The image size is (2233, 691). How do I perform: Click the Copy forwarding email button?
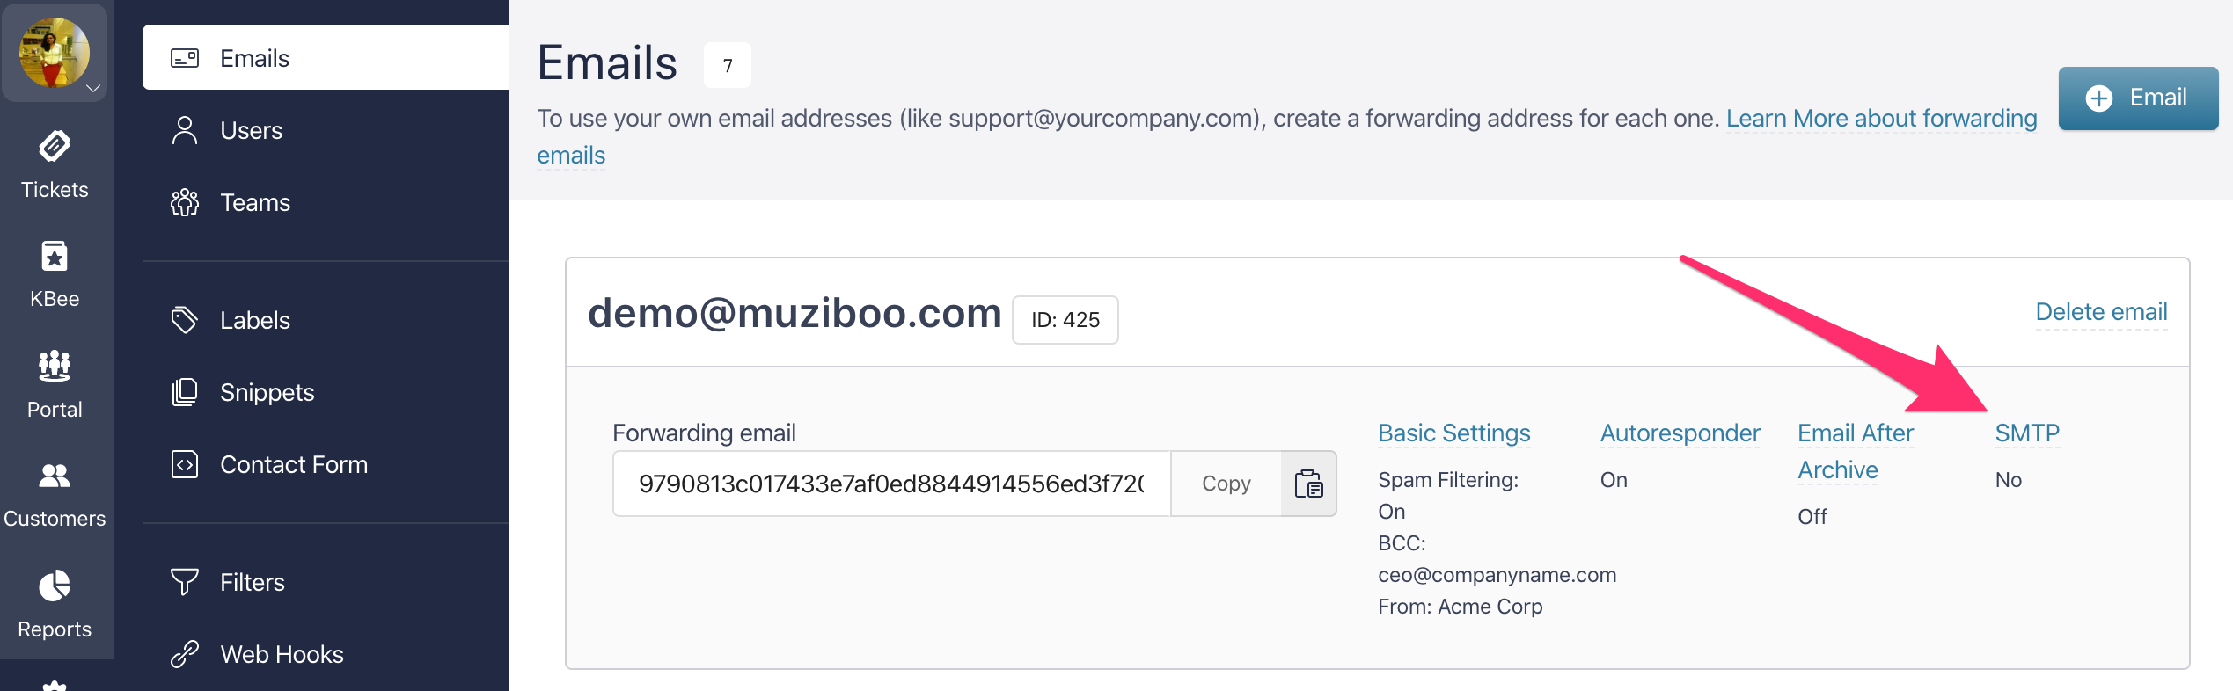pos(1226,484)
